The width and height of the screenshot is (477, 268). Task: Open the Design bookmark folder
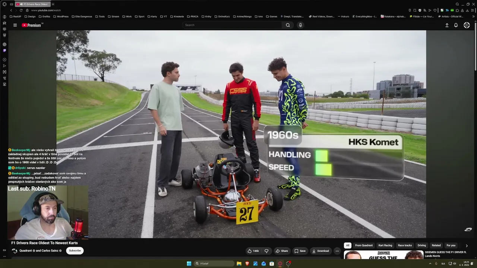[x=30, y=16]
